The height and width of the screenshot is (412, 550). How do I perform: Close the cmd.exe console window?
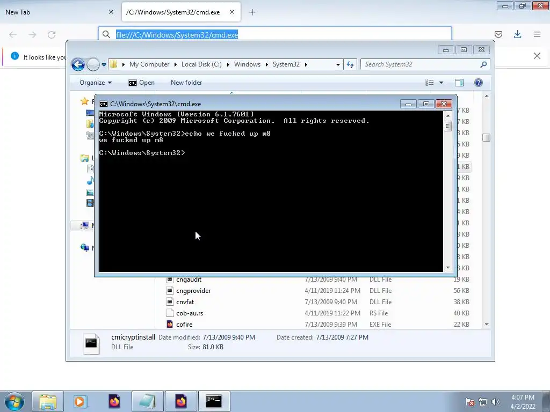[x=444, y=104]
